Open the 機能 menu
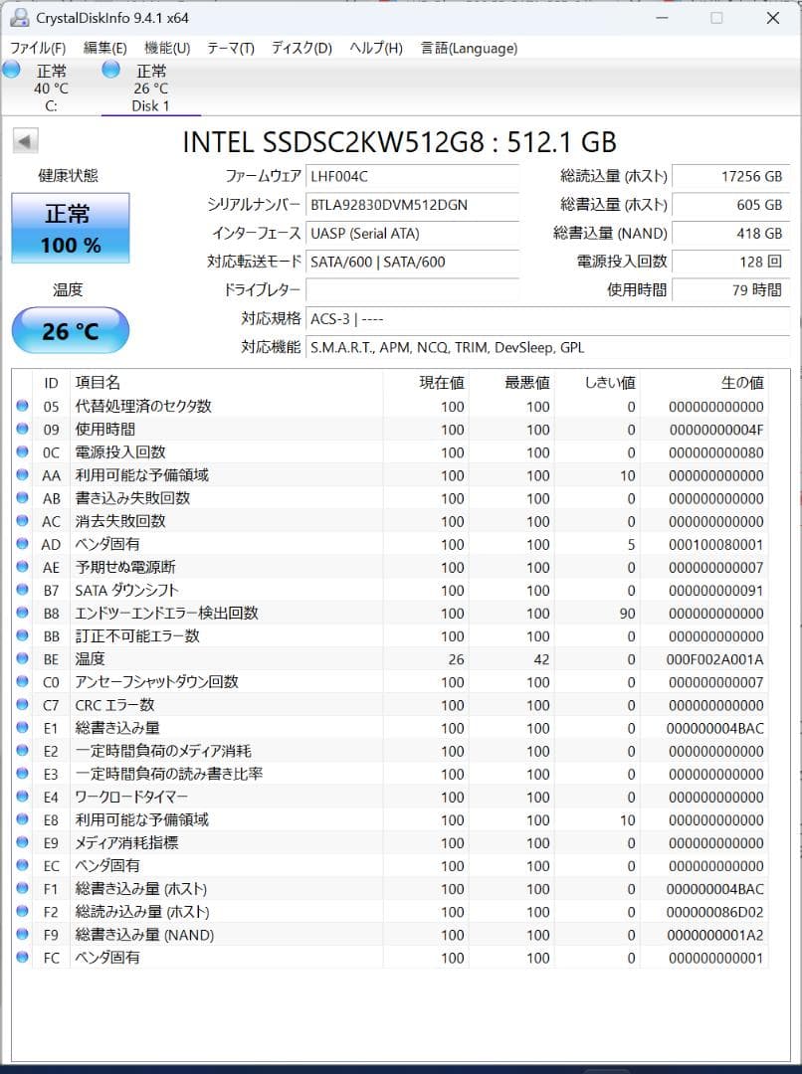Image resolution: width=802 pixels, height=1074 pixels. coord(165,48)
